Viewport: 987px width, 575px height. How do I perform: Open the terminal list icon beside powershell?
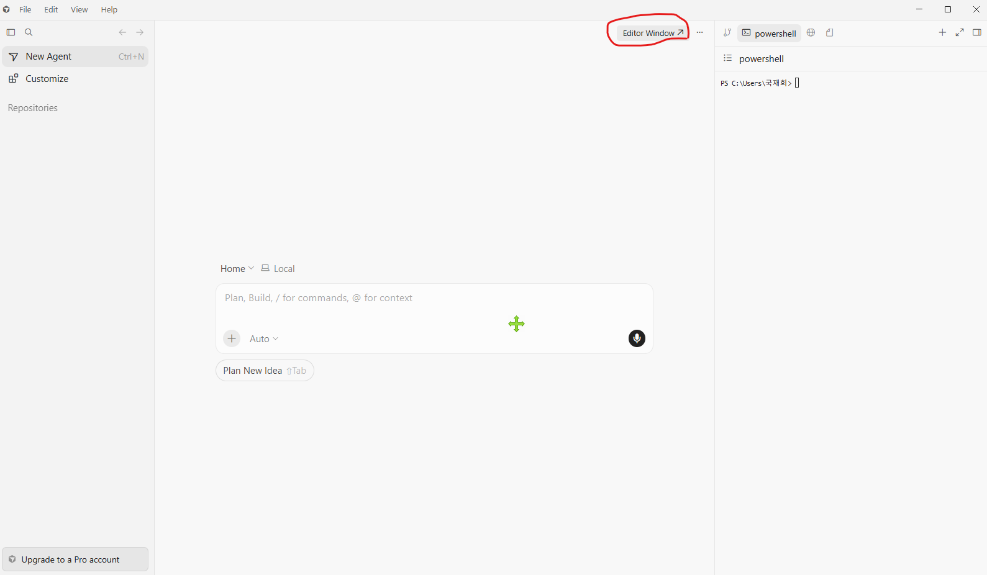(728, 58)
